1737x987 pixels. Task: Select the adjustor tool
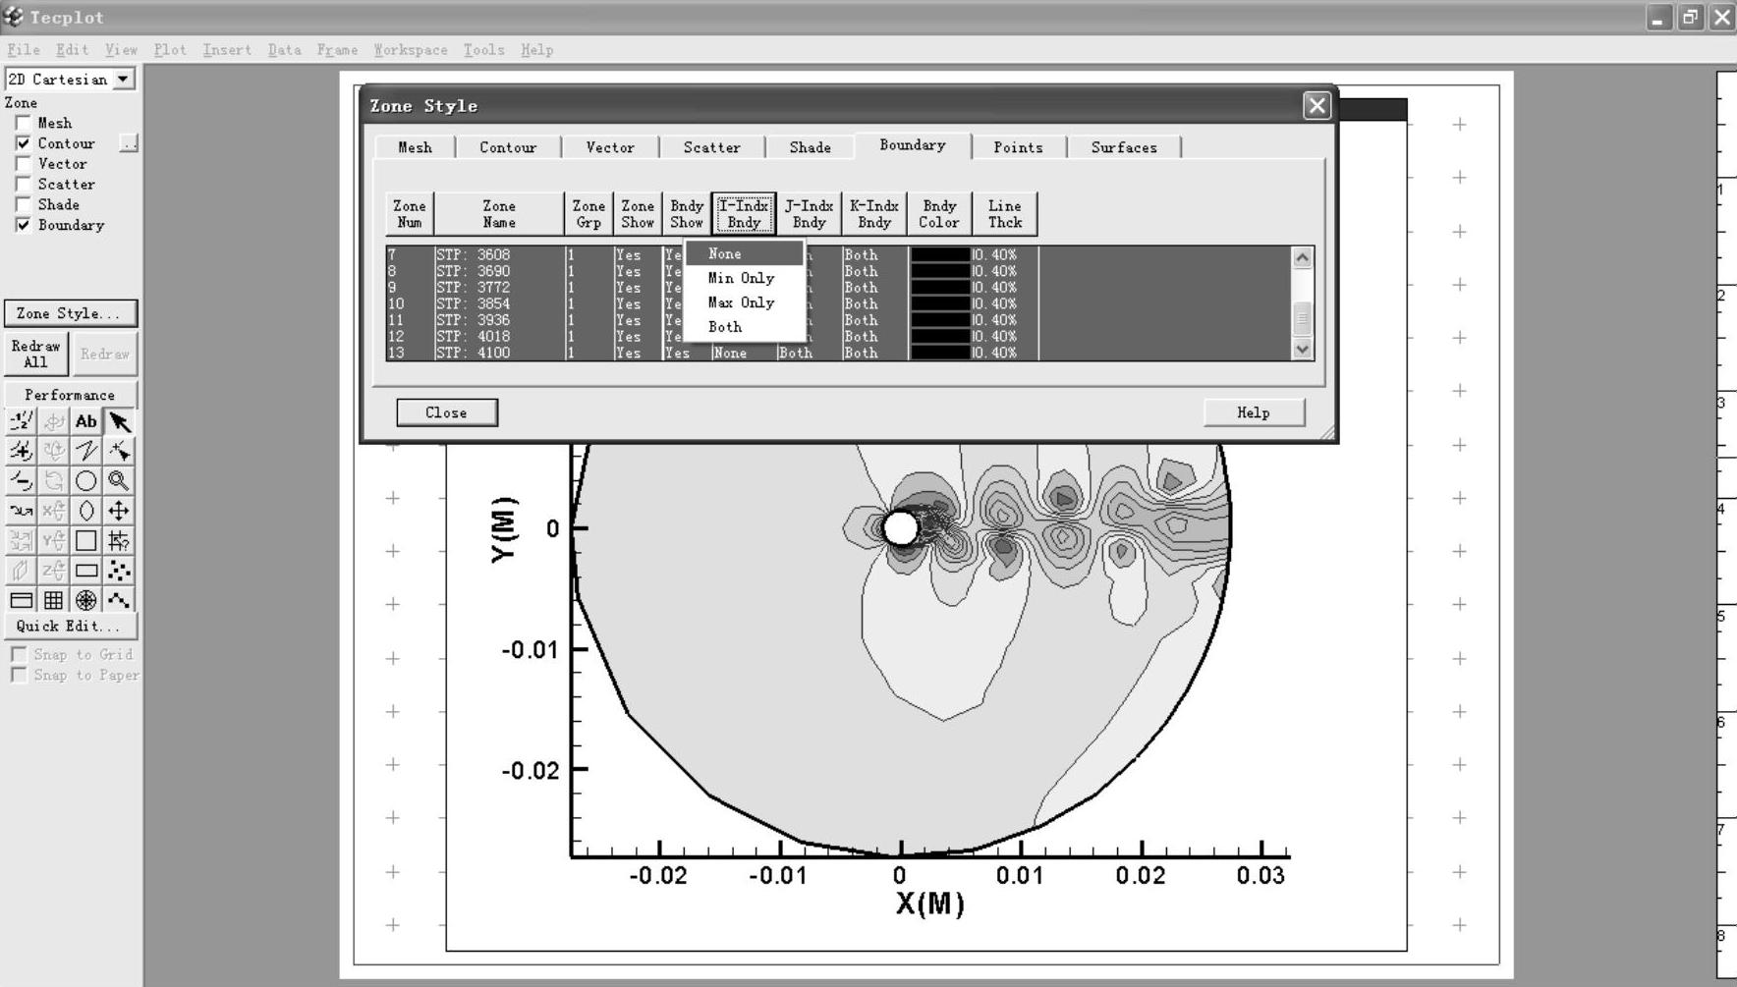click(119, 451)
